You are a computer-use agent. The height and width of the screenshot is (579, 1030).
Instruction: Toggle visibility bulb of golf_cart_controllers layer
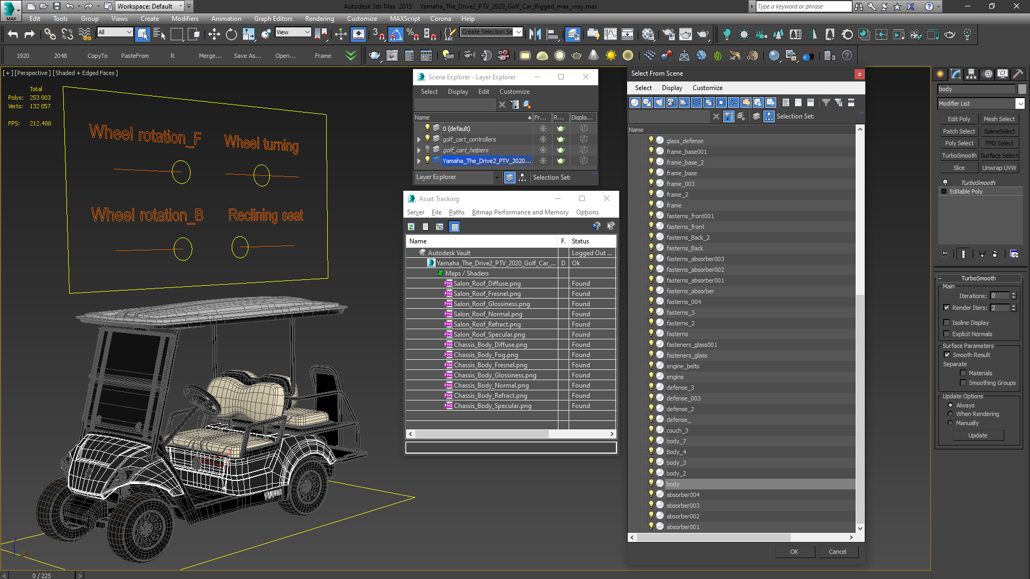[428, 139]
